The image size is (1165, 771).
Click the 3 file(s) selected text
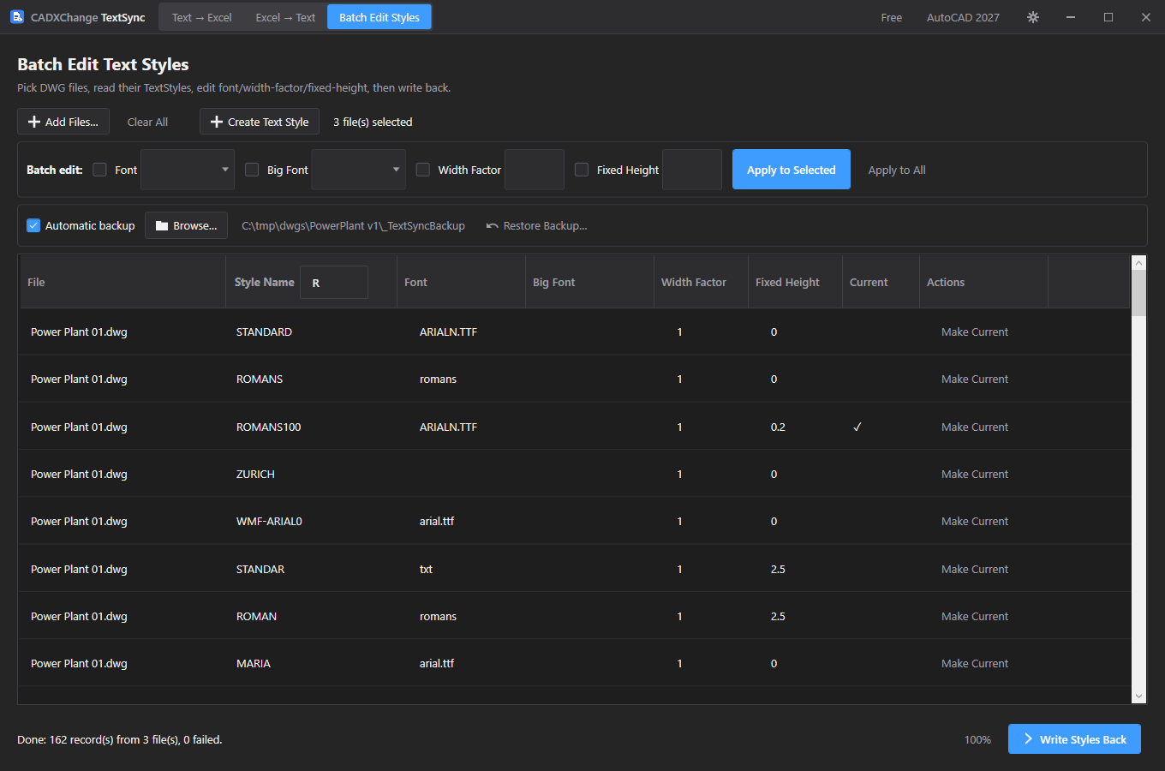coord(373,122)
